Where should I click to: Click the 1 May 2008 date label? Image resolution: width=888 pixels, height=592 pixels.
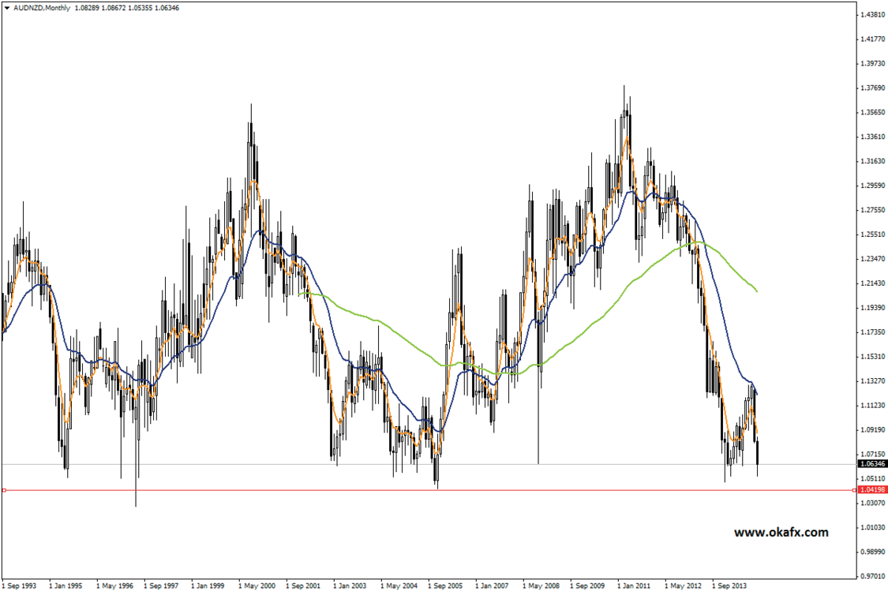tap(541, 586)
